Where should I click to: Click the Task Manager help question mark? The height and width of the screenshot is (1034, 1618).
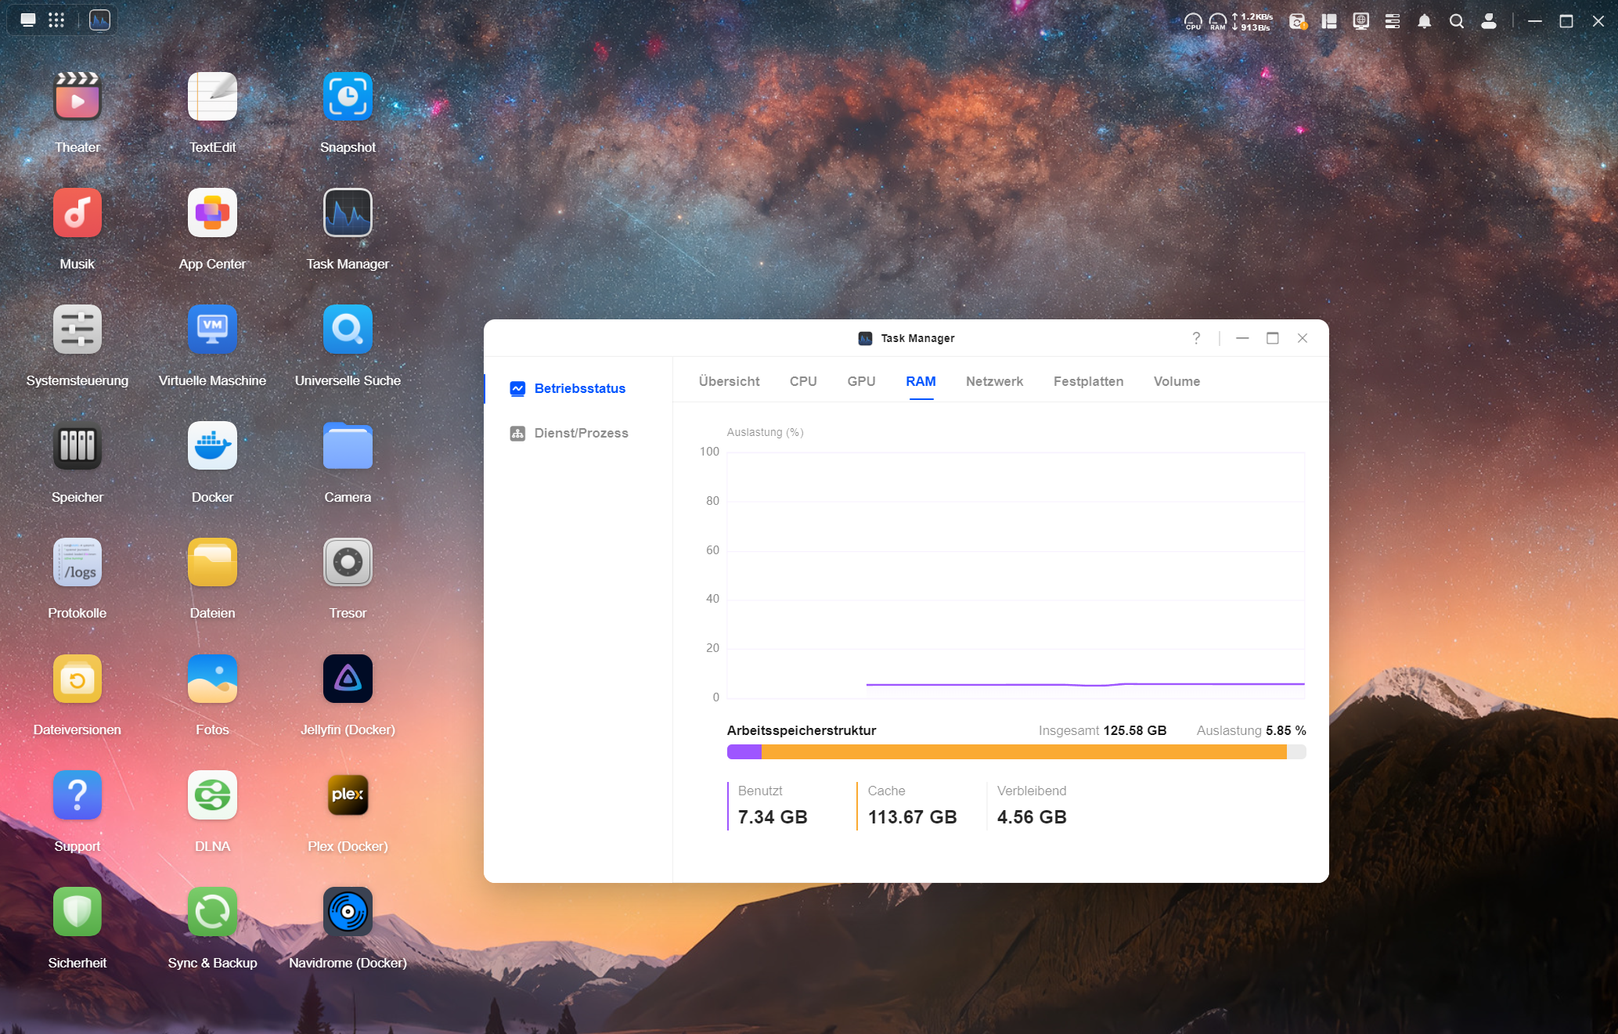(x=1195, y=338)
